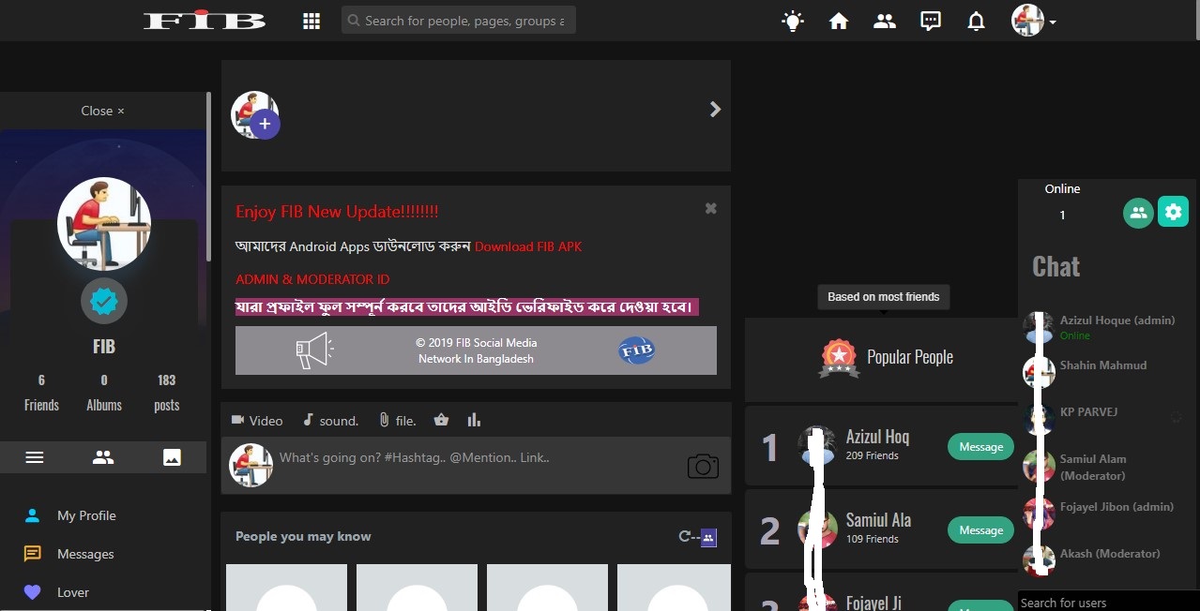Click the "109 Friends" text

[x=873, y=539]
